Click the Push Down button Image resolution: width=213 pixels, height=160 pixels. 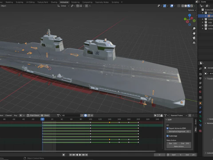(x=33, y=116)
